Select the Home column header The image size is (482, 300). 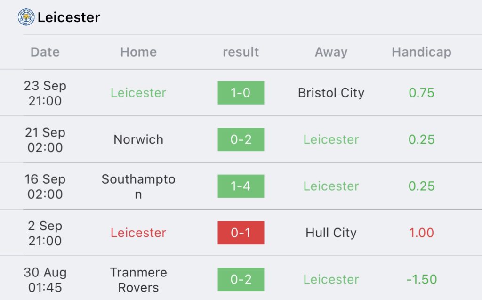(x=138, y=52)
